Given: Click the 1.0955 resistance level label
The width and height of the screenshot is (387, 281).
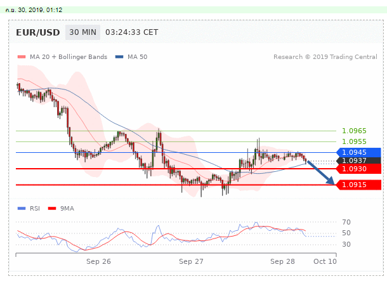Looking at the screenshot, I should 354,141.
